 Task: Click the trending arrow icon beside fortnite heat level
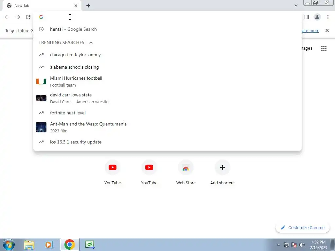coord(41,113)
